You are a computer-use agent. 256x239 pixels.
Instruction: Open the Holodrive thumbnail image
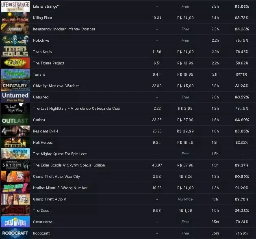tap(15, 40)
